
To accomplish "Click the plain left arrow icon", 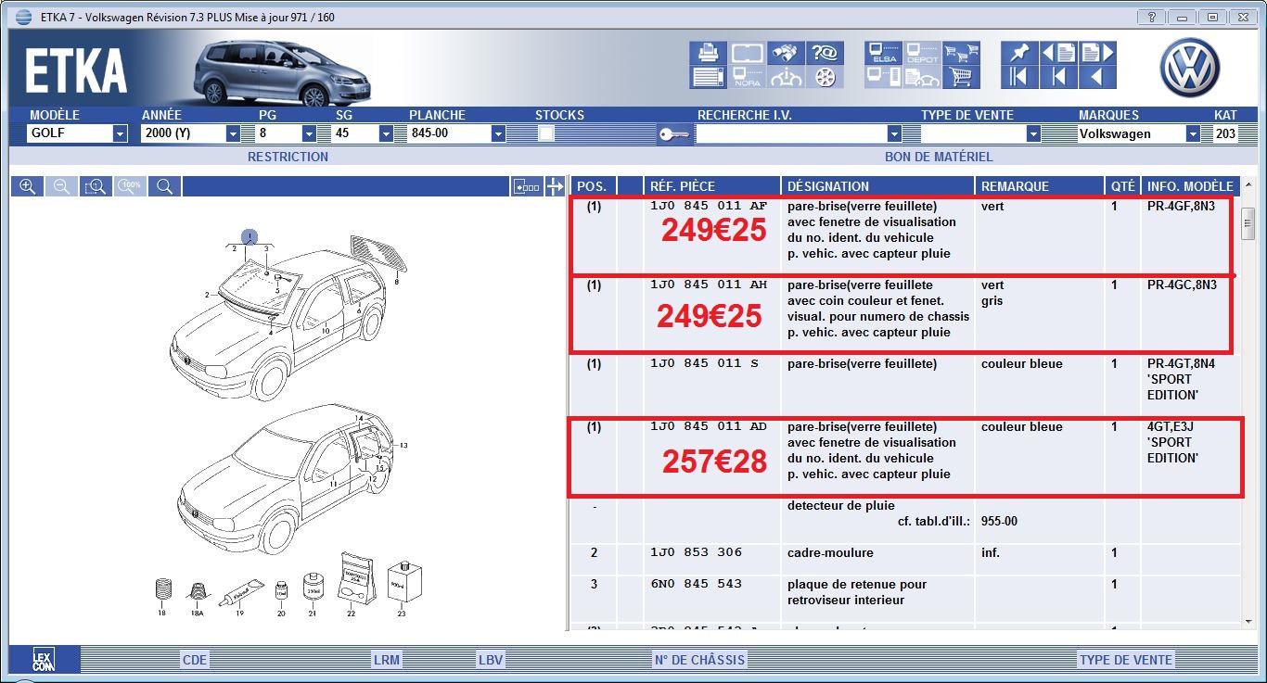I will [x=1097, y=77].
